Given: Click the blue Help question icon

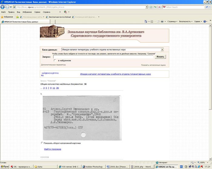Looking at the screenshot, I should tap(205, 21).
